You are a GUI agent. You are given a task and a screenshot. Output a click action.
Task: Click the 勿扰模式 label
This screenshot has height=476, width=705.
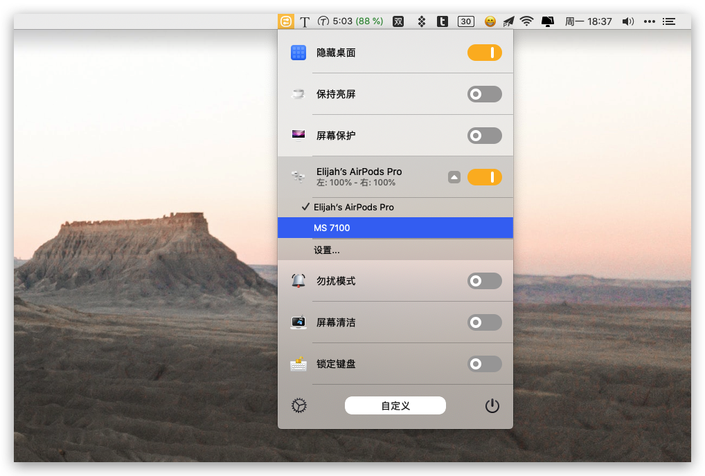336,281
